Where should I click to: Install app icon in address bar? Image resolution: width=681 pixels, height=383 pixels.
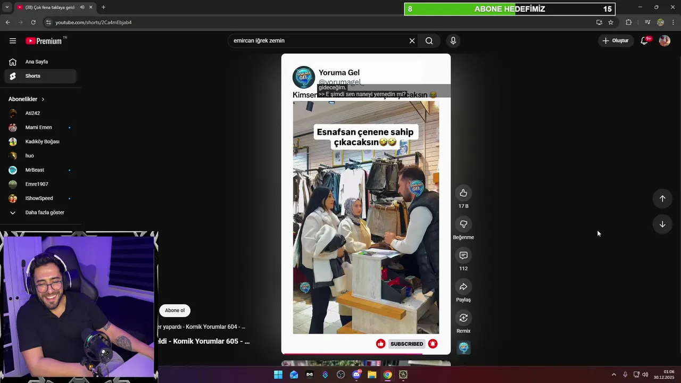pos(599,22)
